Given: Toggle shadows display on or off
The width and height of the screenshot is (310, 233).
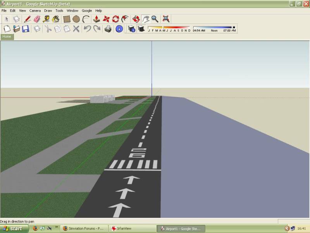Looking at the screenshot, I should point(141,29).
